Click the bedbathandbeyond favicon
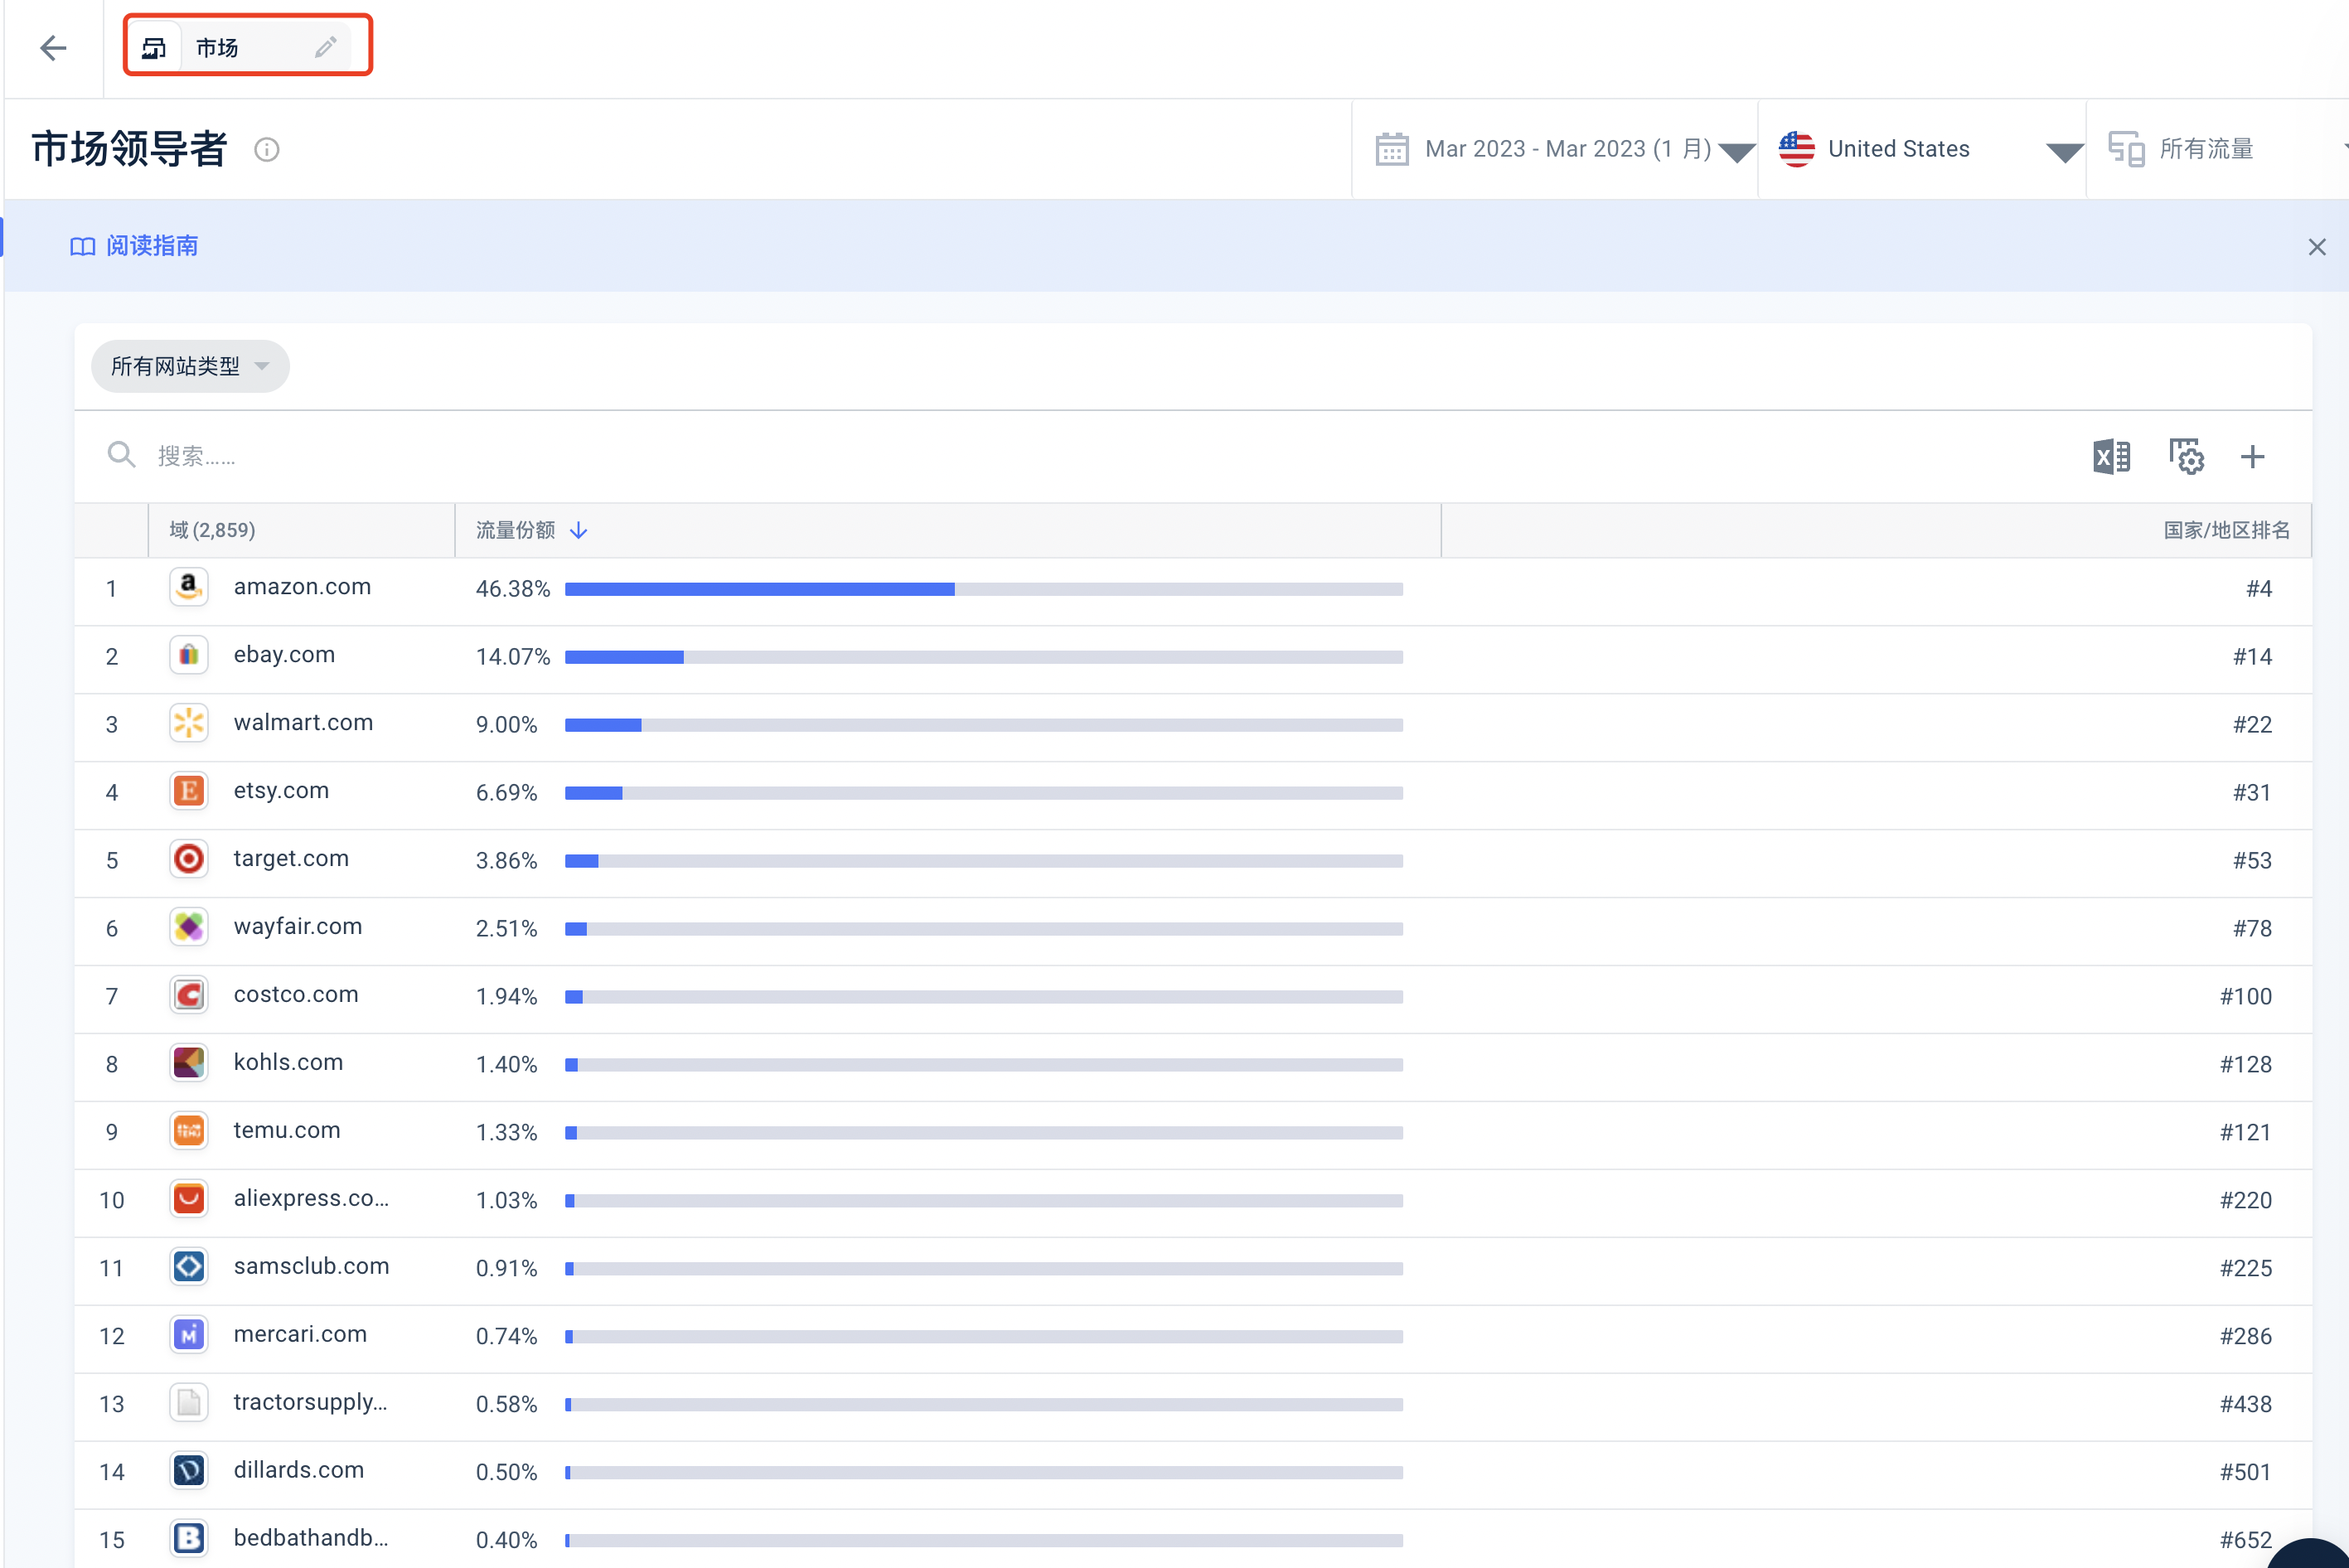2349x1568 pixels. [189, 1539]
